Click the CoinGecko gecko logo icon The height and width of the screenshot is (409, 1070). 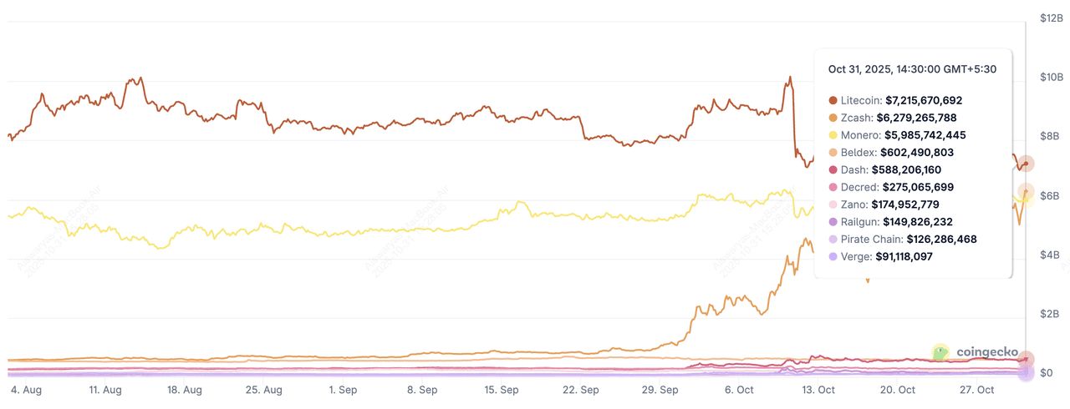[x=941, y=352]
